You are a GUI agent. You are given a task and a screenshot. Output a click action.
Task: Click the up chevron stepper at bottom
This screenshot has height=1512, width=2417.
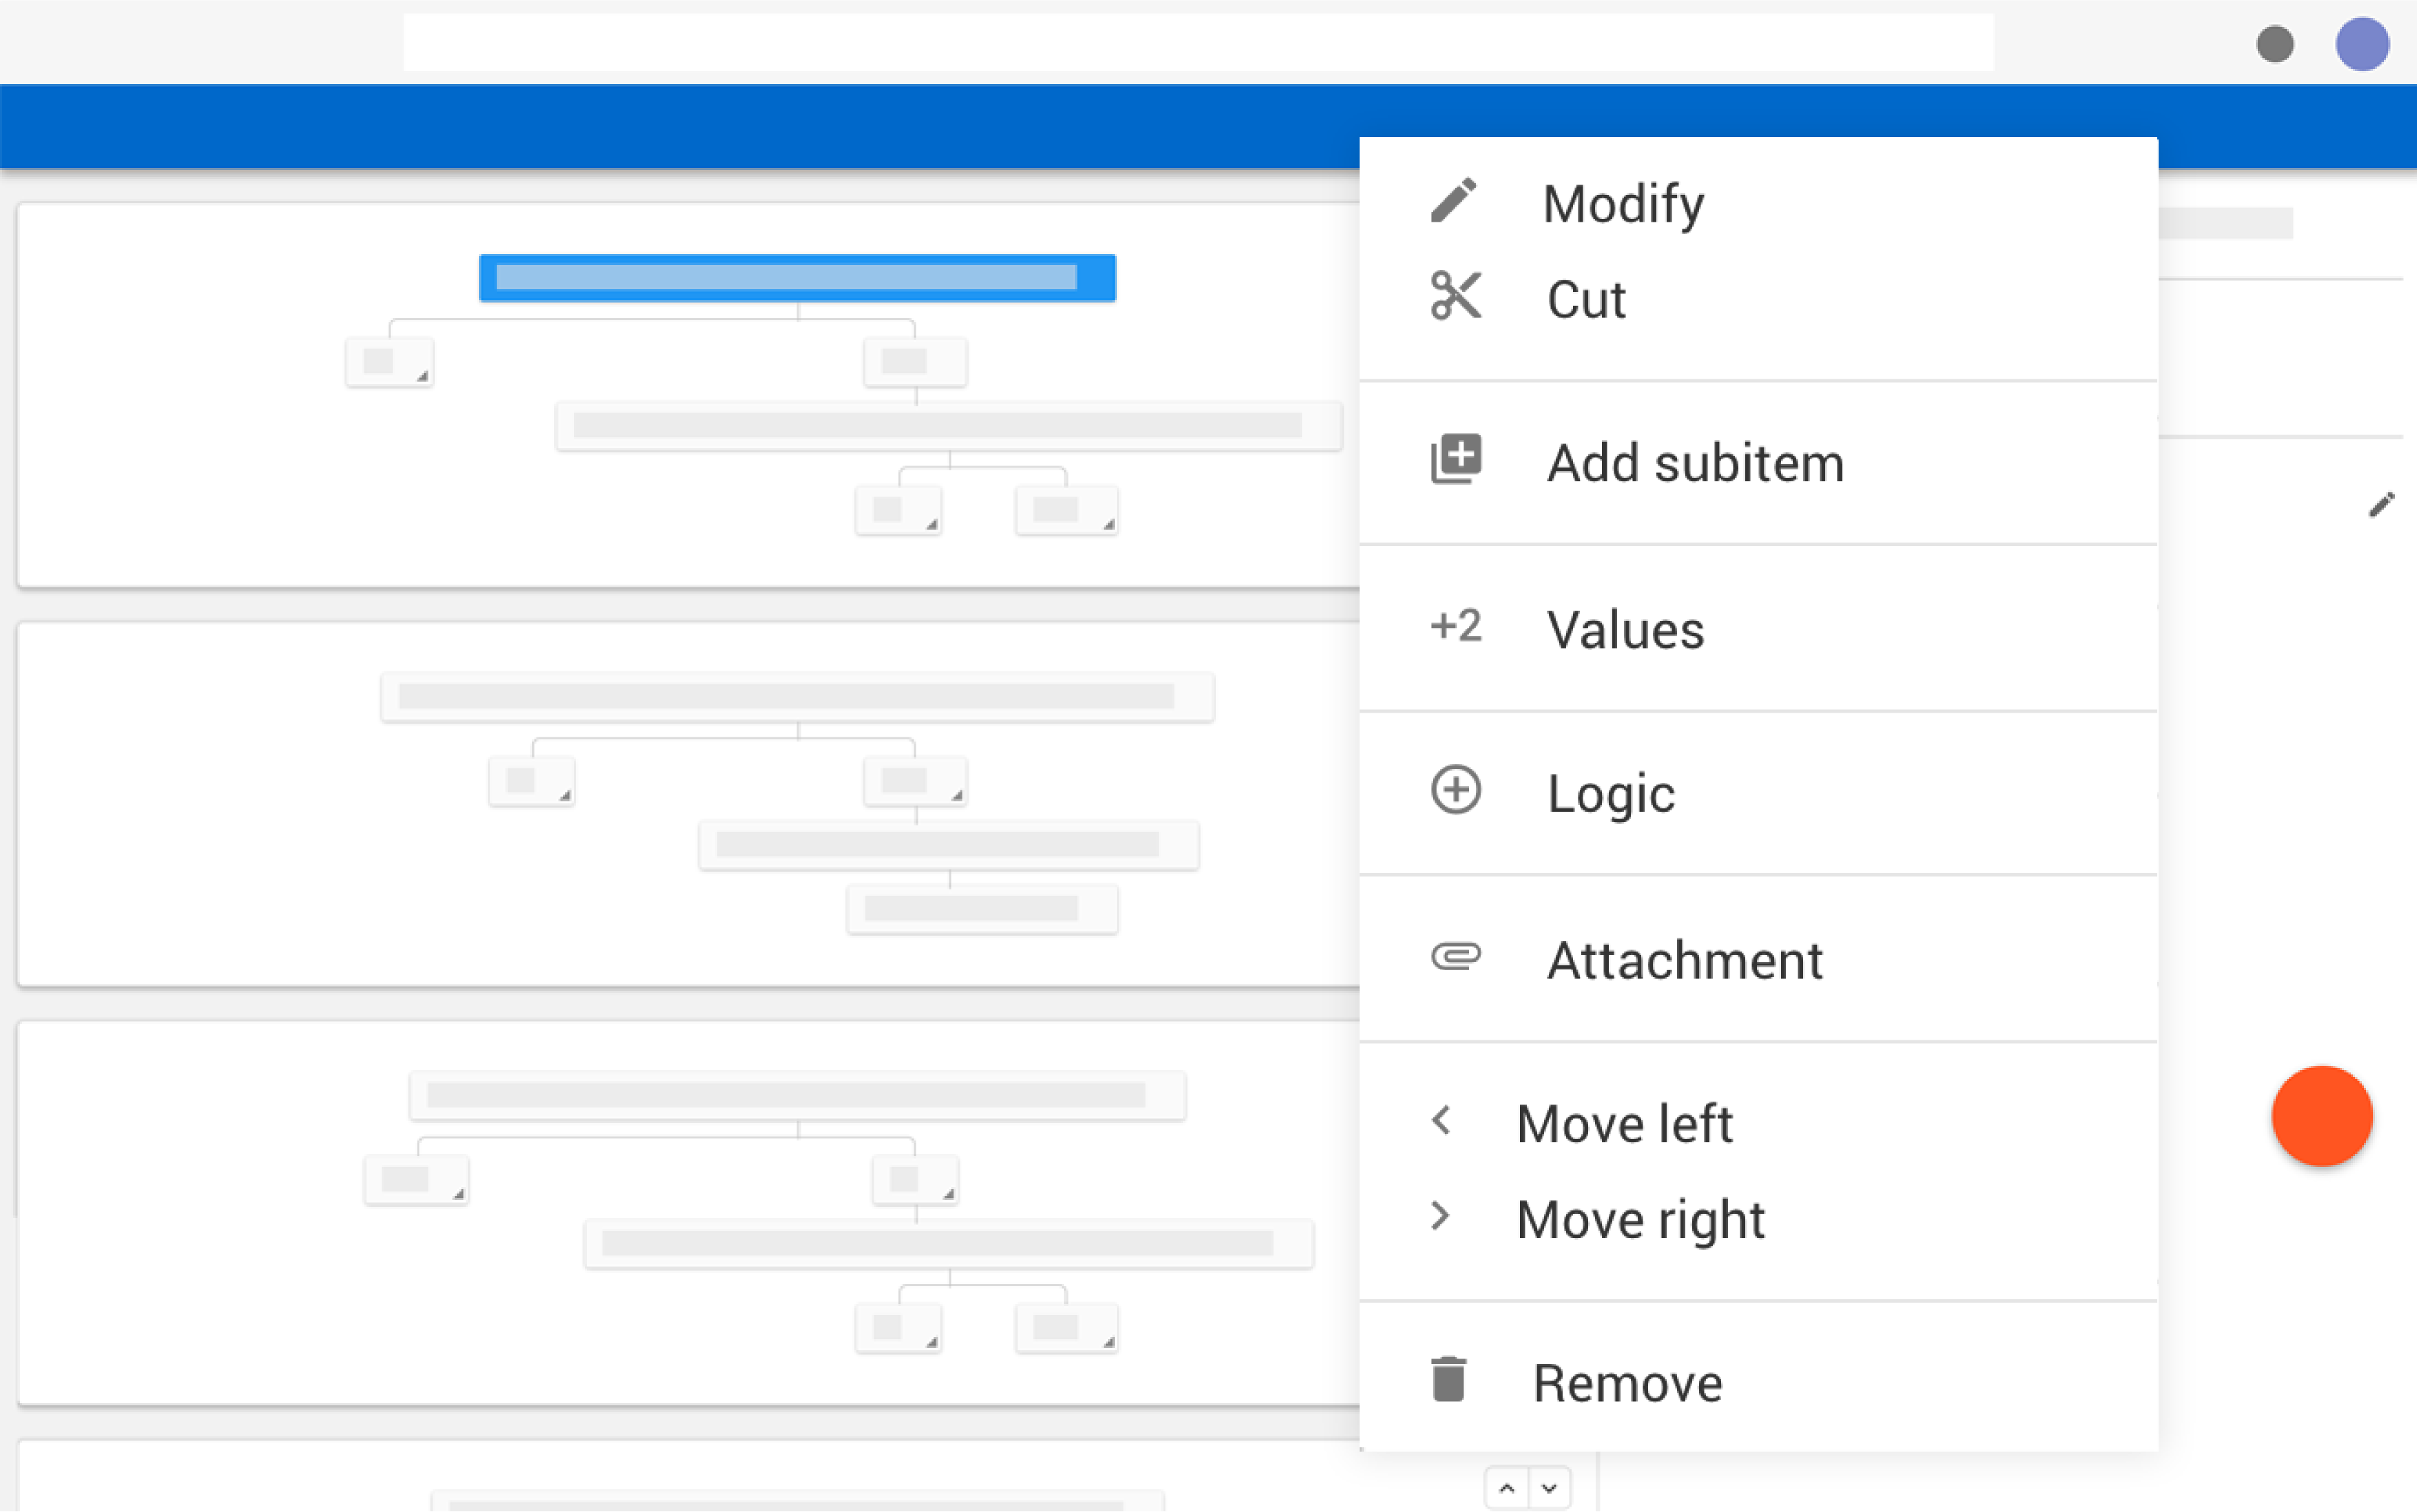(x=1507, y=1488)
